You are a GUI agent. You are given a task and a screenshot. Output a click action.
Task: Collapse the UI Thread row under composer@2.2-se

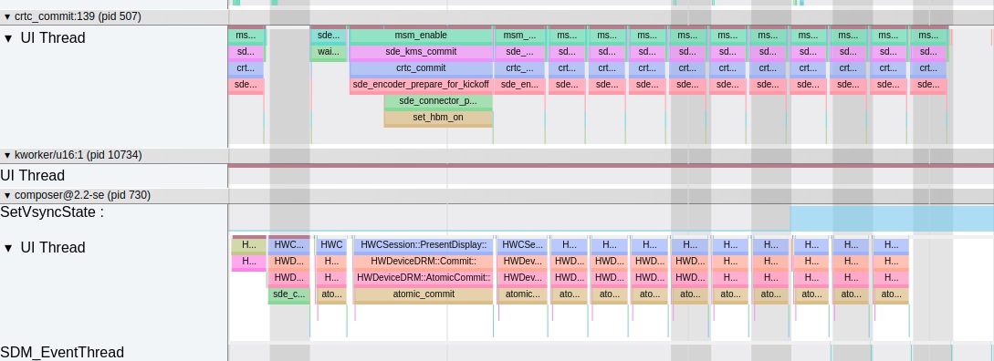(8, 248)
